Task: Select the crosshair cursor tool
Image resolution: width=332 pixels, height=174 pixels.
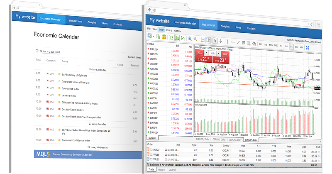Action: [x=220, y=41]
